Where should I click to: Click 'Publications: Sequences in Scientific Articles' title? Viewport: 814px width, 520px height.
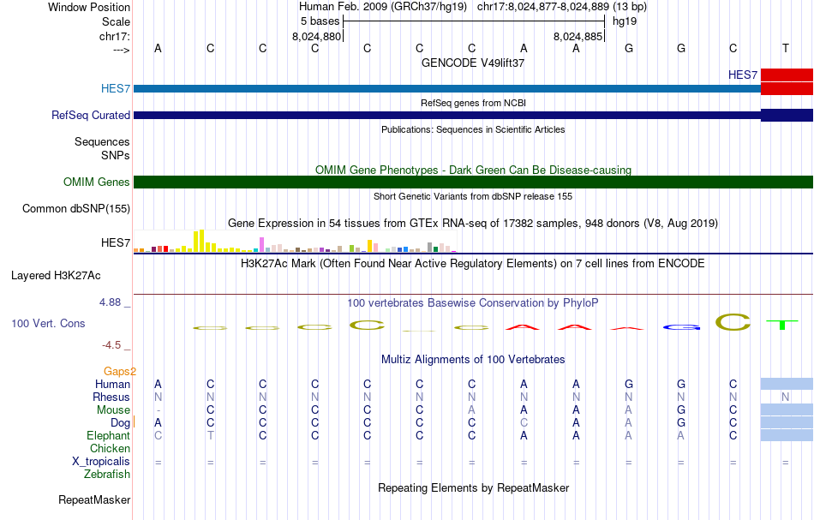pyautogui.click(x=473, y=129)
